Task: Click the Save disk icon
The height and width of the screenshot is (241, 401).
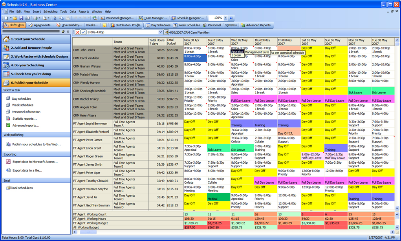Action: pyautogui.click(x=21, y=18)
